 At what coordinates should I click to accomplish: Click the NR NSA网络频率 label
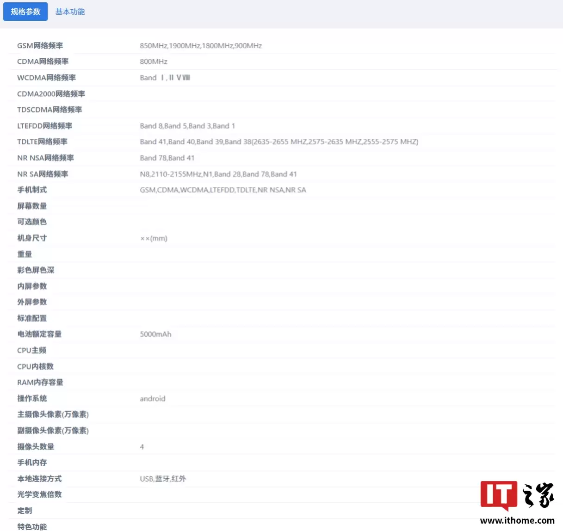[45, 158]
